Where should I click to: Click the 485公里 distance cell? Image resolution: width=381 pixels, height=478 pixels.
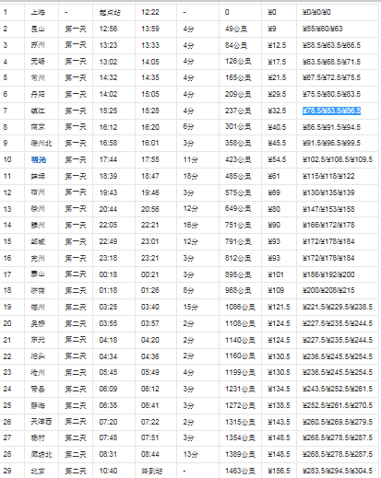(238, 176)
